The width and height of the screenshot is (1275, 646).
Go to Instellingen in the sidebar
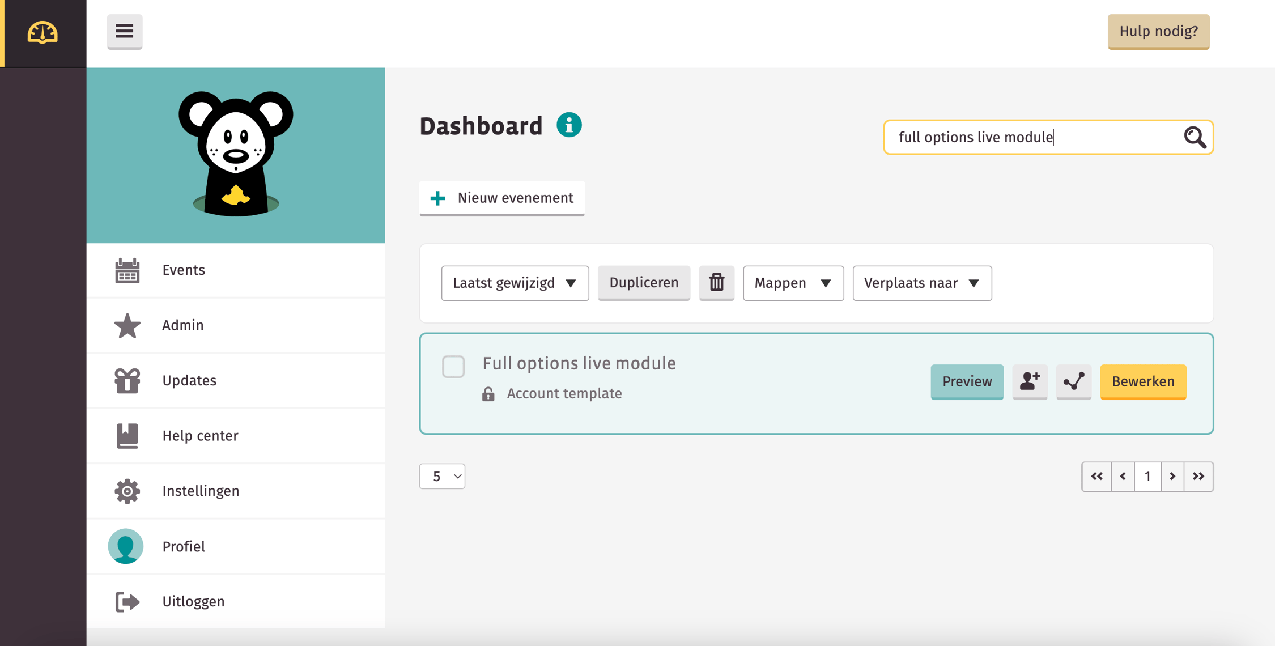tap(200, 491)
